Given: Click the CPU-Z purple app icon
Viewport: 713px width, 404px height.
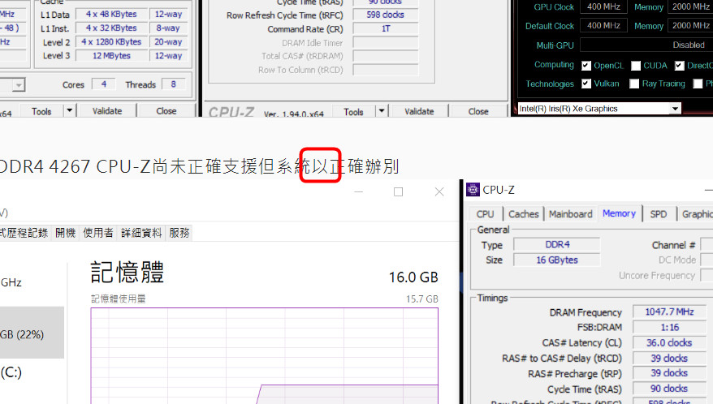Looking at the screenshot, I should coord(473,190).
